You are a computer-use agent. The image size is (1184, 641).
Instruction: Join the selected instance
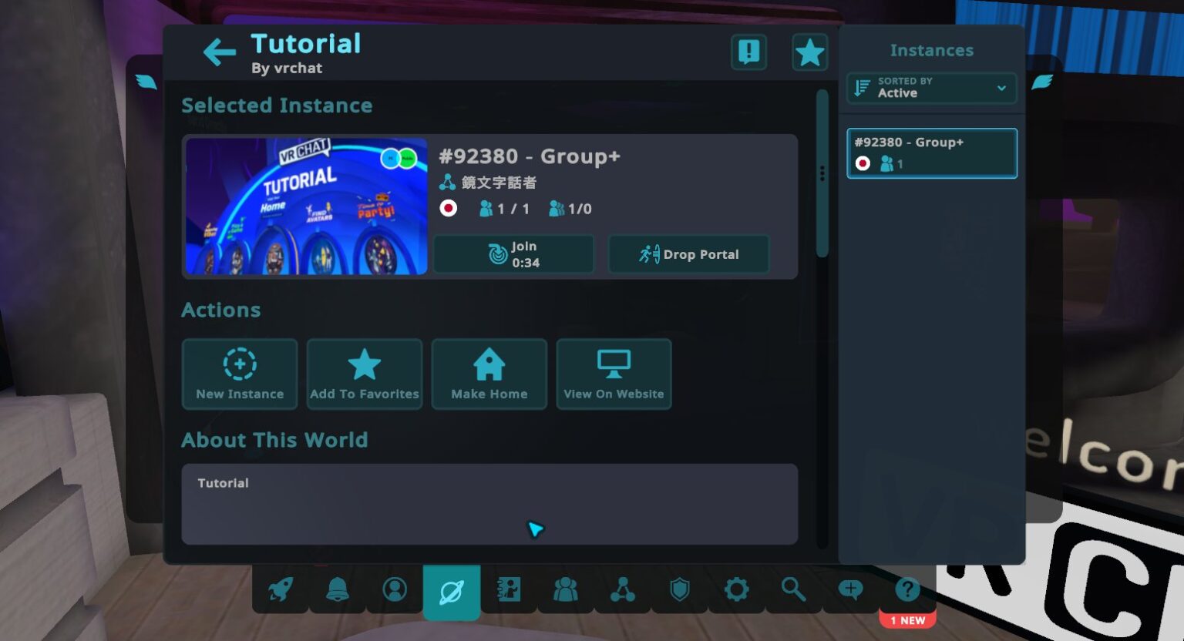tap(513, 253)
